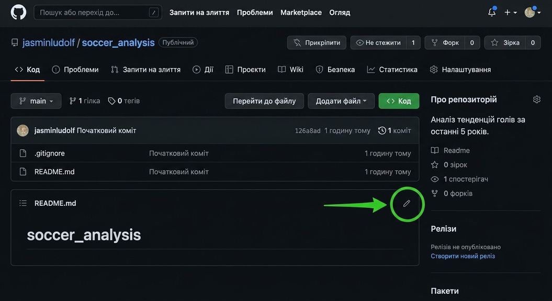
Task: Switch to the Wiki tab
Action: tap(290, 70)
